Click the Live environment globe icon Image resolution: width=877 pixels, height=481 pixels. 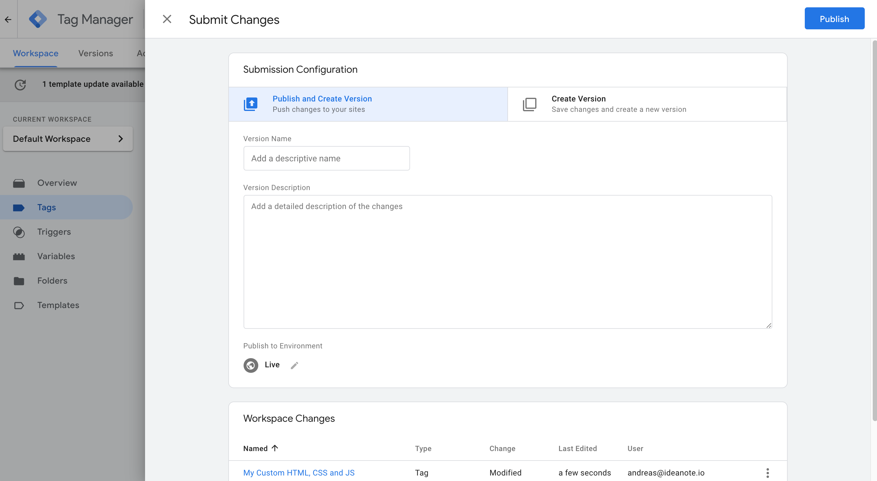[251, 365]
